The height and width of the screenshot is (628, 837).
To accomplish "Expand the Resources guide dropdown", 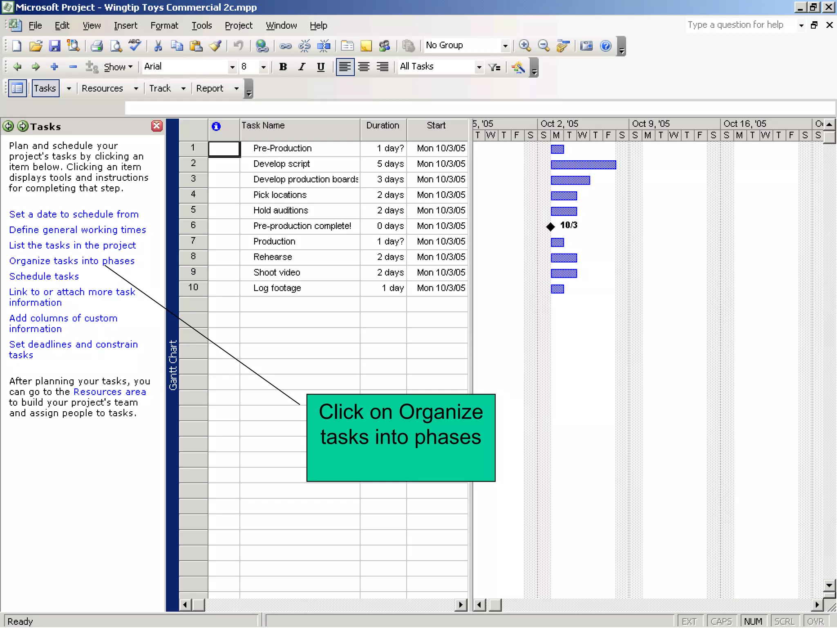I will (136, 88).
